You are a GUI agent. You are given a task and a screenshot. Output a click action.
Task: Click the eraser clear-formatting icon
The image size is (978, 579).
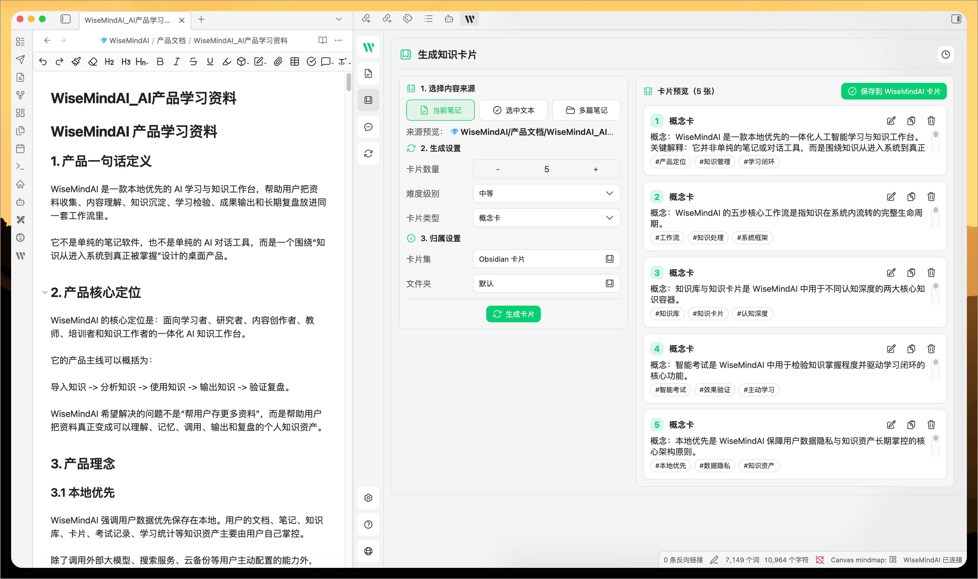(x=93, y=62)
